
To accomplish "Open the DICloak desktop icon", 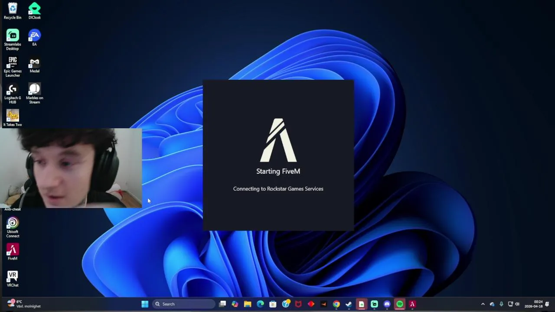I will [34, 11].
